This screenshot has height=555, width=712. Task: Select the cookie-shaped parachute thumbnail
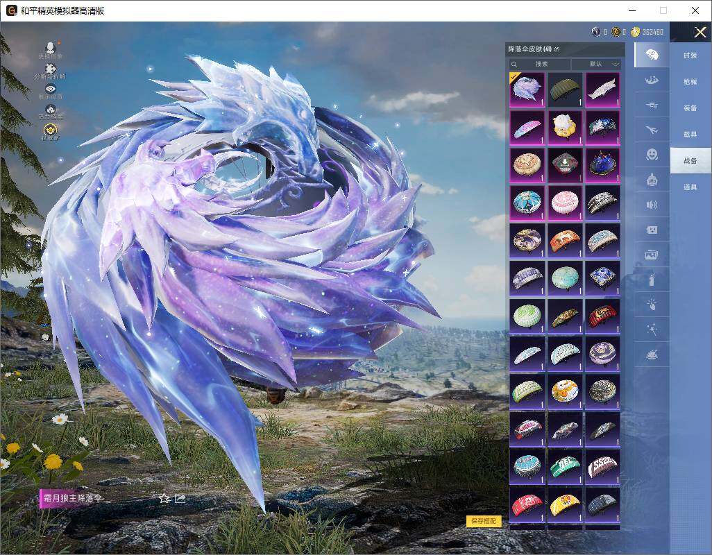click(x=527, y=164)
